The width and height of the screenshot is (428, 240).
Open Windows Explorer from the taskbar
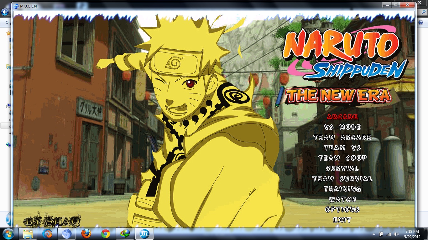[x=28, y=234]
